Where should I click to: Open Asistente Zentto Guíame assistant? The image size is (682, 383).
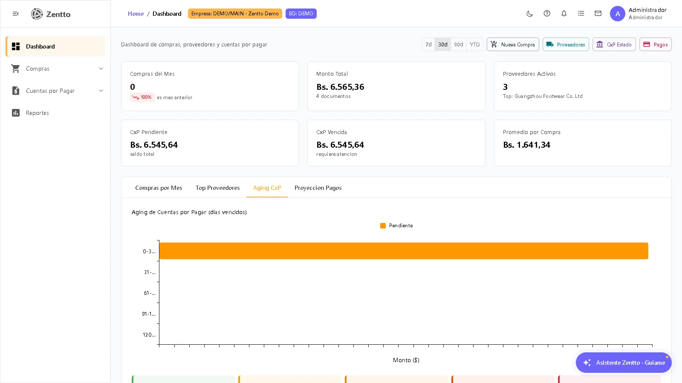(624, 363)
